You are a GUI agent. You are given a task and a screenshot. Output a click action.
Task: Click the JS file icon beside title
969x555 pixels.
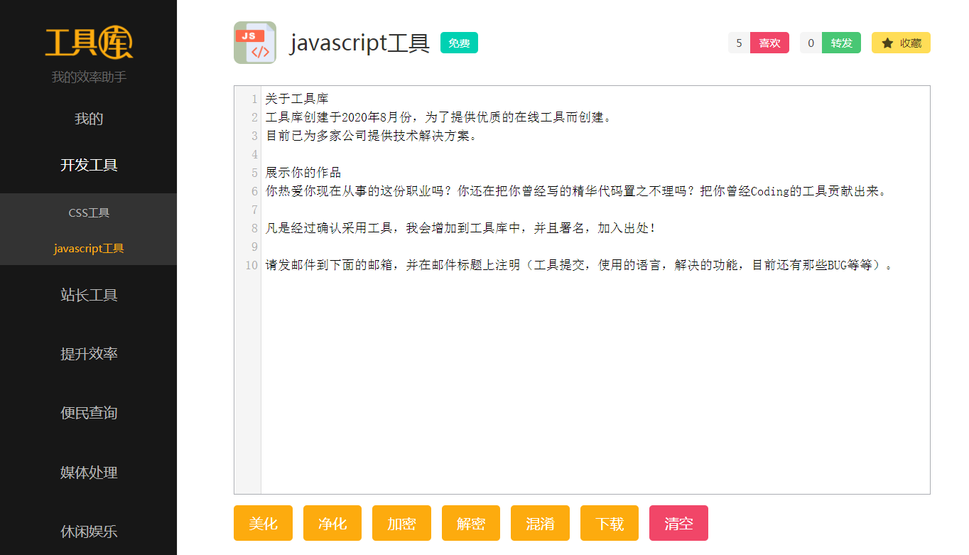click(x=254, y=43)
